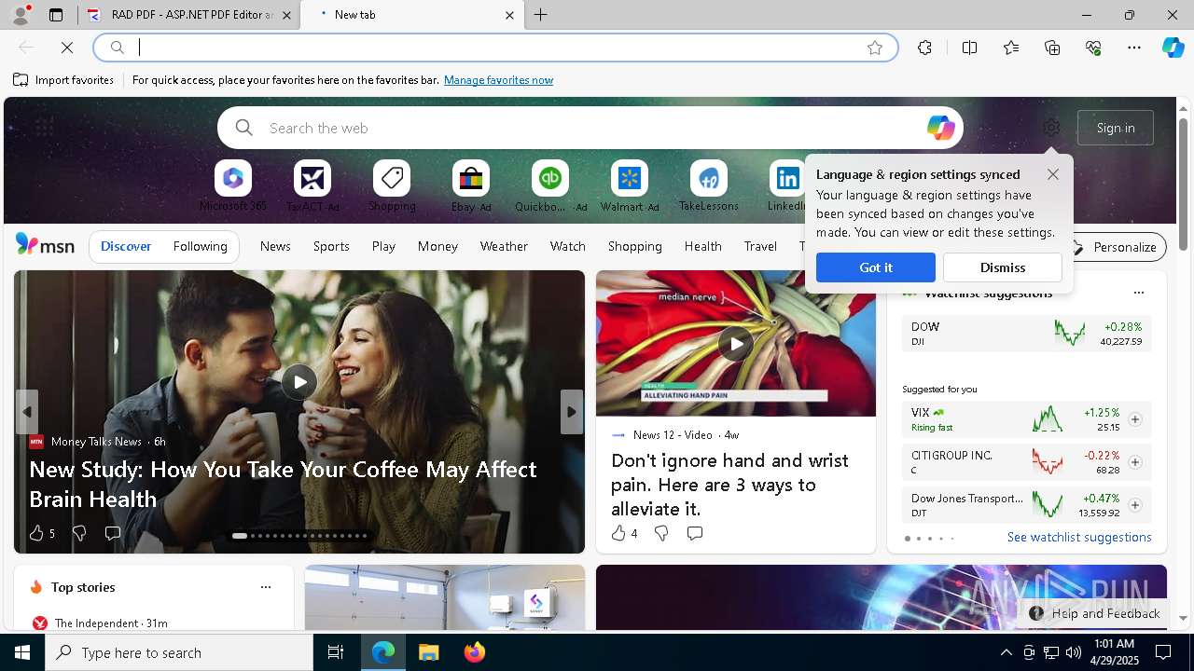Viewport: 1194px width, 671px height.
Task: Open the News category
Action: coord(275,246)
